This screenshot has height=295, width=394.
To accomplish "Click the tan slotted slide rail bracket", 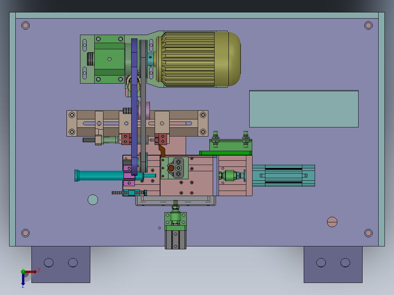I will click(137, 123).
